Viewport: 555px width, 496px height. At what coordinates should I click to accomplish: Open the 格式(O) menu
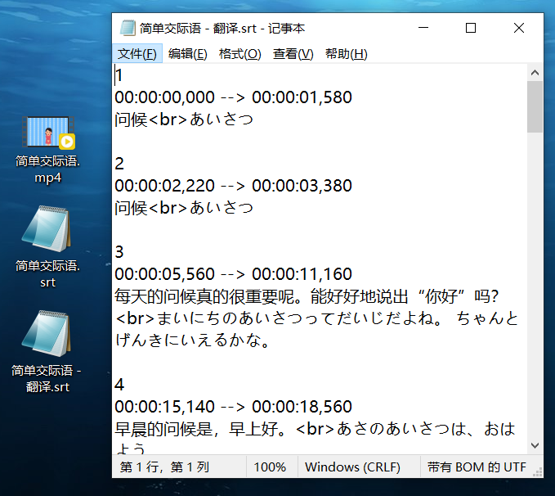click(x=240, y=54)
